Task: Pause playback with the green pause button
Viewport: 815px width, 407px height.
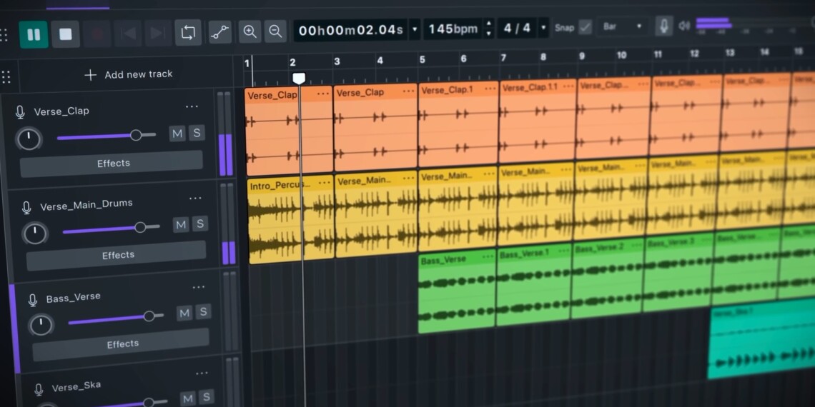Action: point(34,34)
